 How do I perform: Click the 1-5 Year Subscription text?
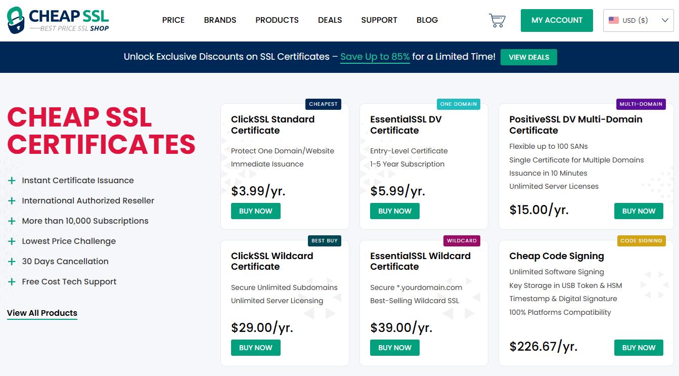pos(408,164)
